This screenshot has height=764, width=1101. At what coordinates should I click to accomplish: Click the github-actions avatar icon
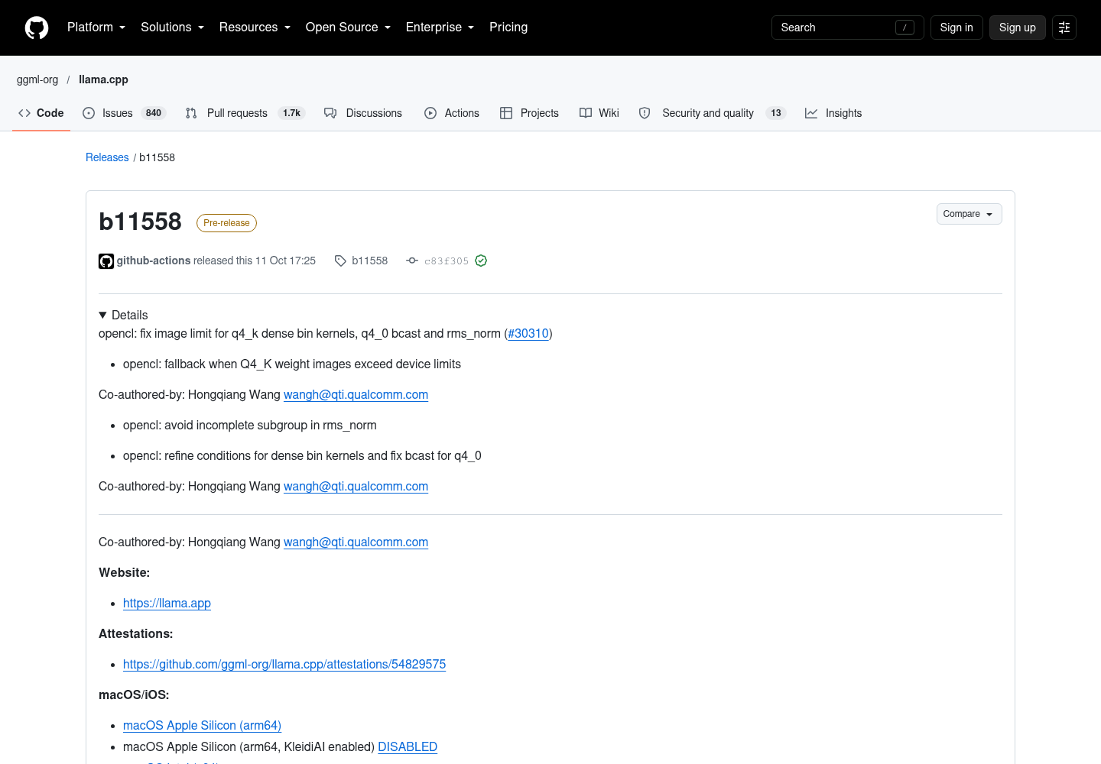106,261
